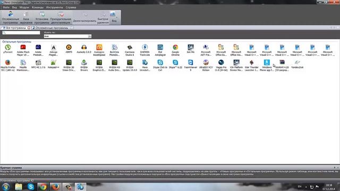Open the Модули menu
This screenshot has height=191, width=340.
point(24,7)
